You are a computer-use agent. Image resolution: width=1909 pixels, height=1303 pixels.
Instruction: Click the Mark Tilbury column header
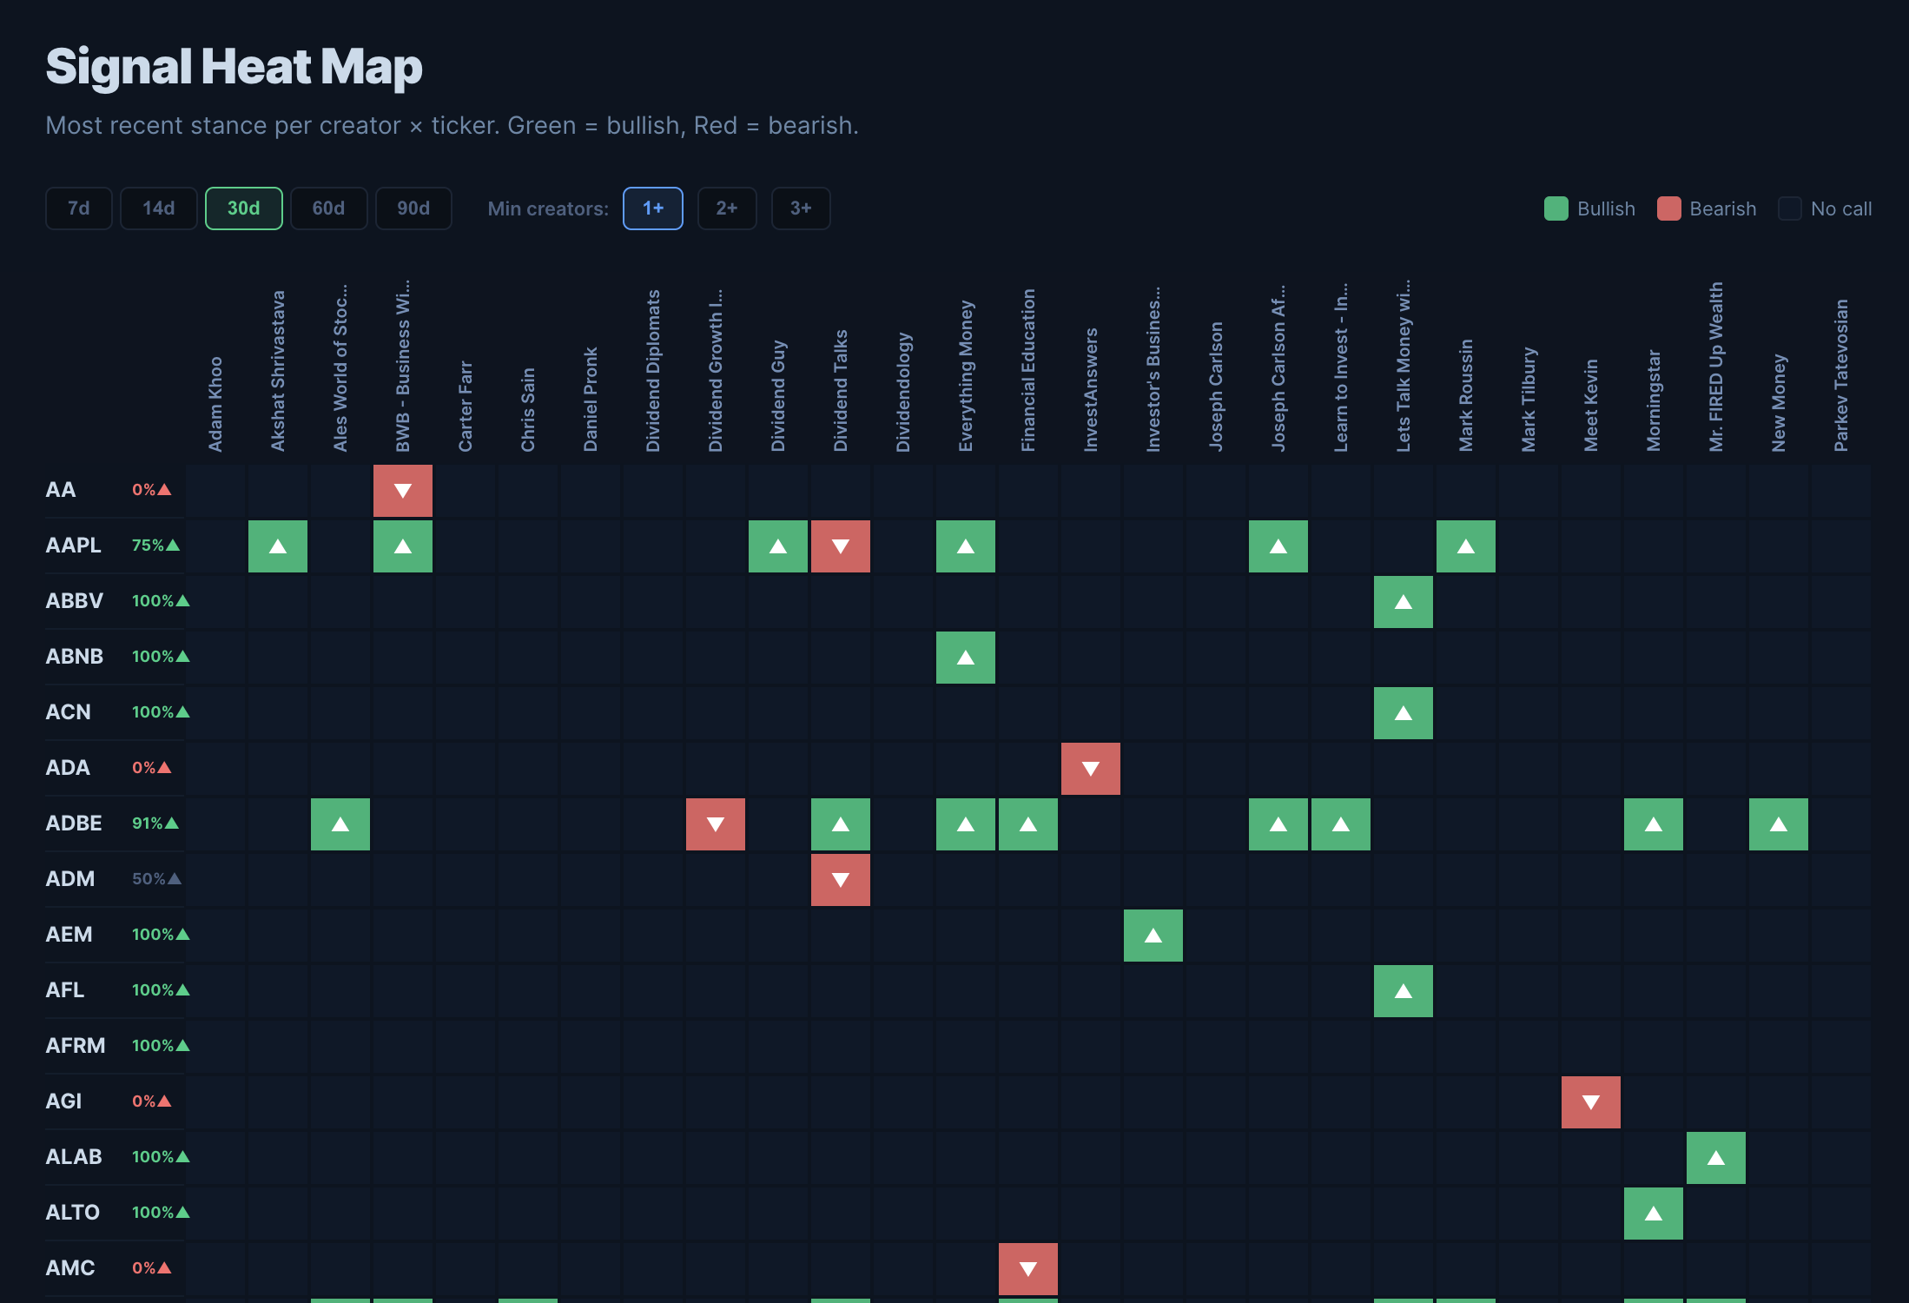click(x=1529, y=400)
